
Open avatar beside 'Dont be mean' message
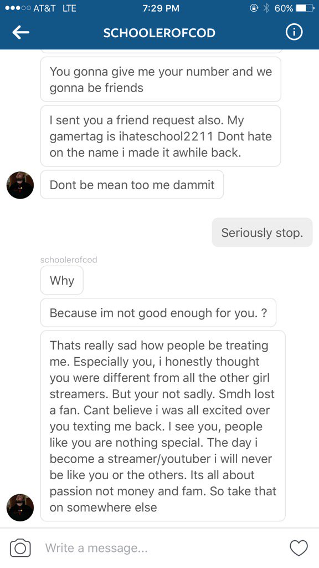[20, 185]
